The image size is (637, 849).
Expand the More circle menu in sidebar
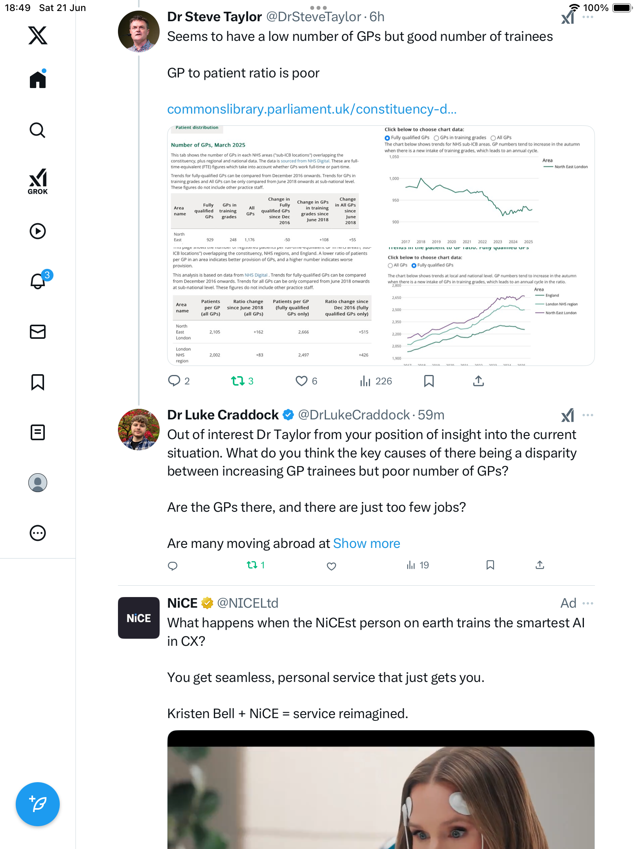[38, 533]
